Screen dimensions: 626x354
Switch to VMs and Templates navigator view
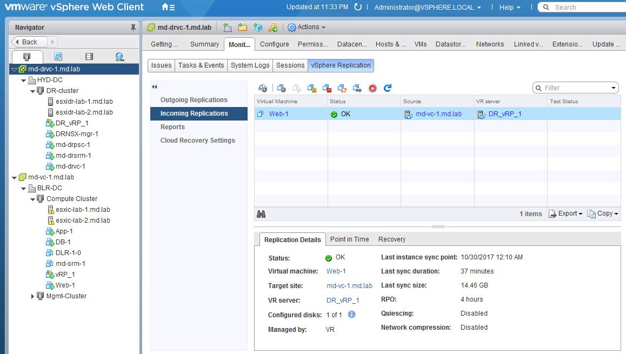click(58, 57)
